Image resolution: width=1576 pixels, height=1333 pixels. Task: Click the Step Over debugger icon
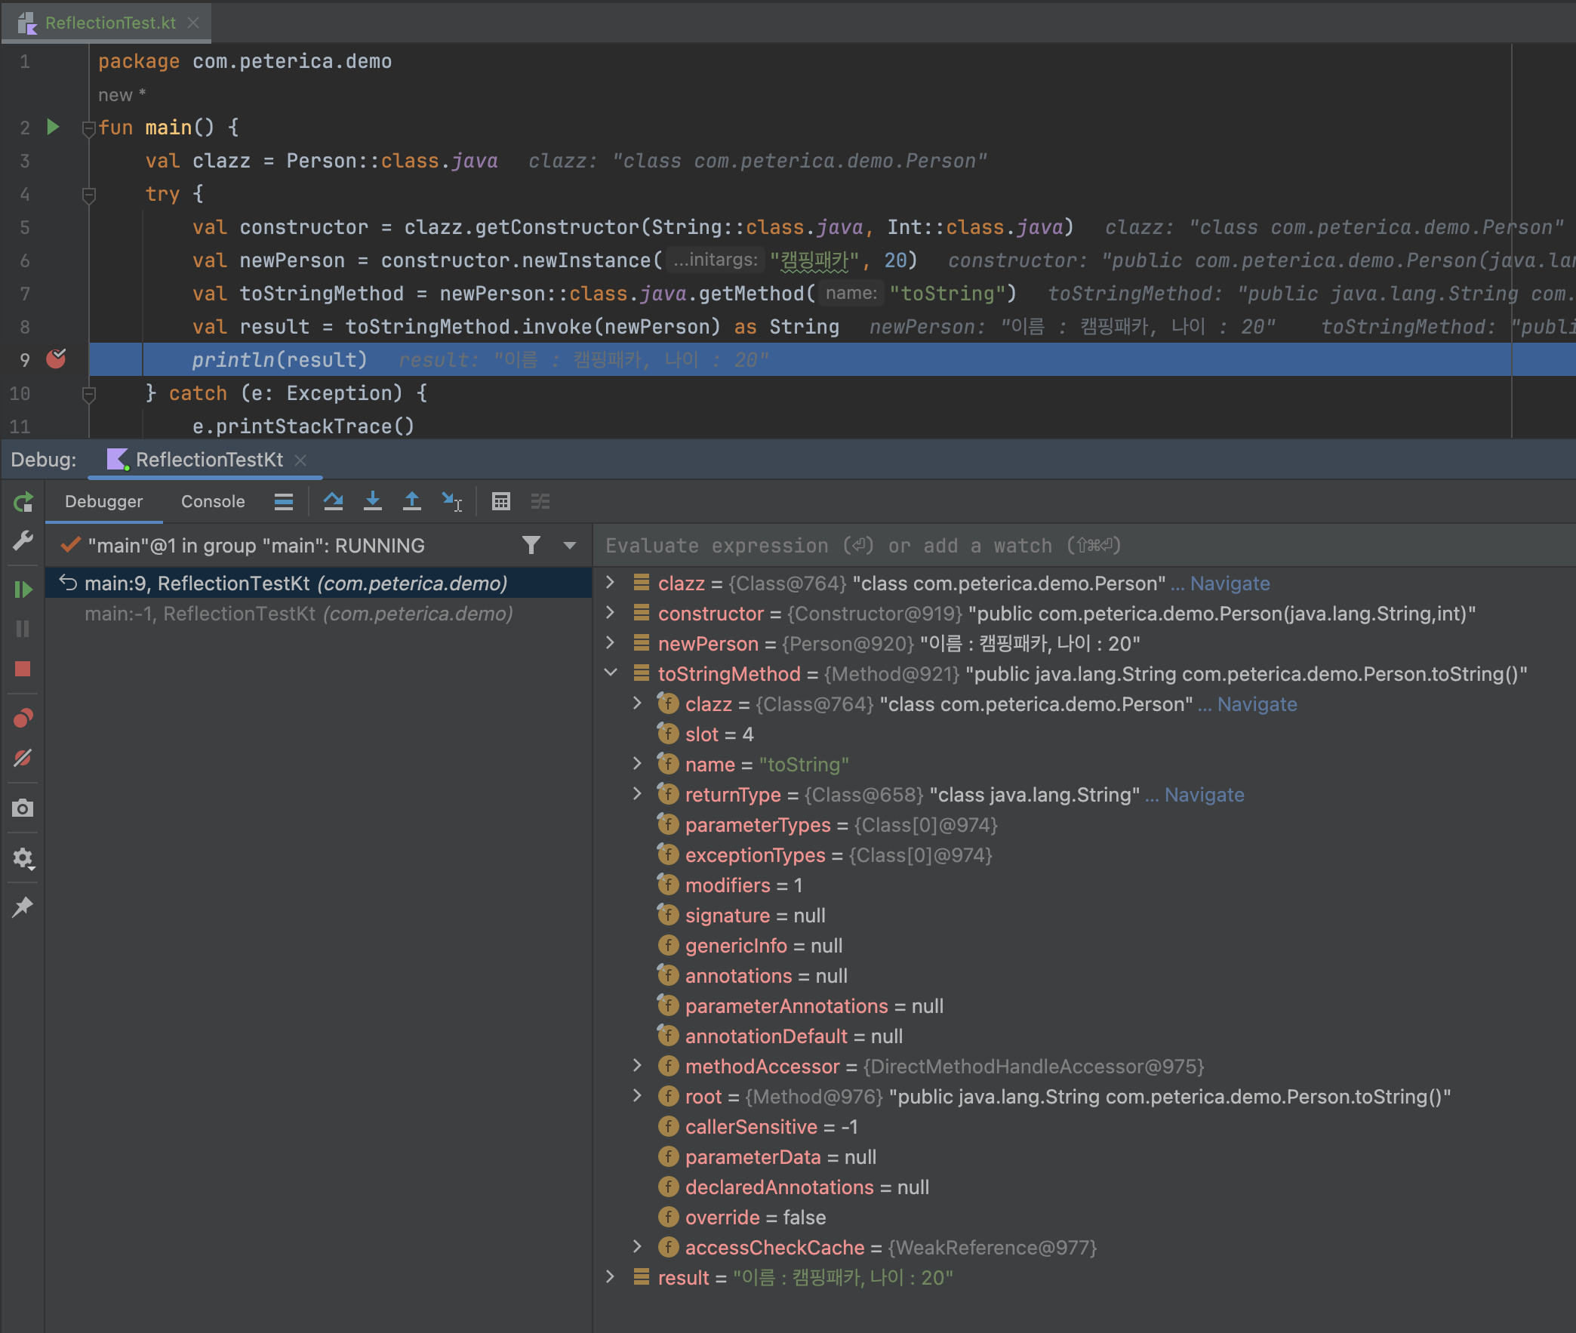333,501
